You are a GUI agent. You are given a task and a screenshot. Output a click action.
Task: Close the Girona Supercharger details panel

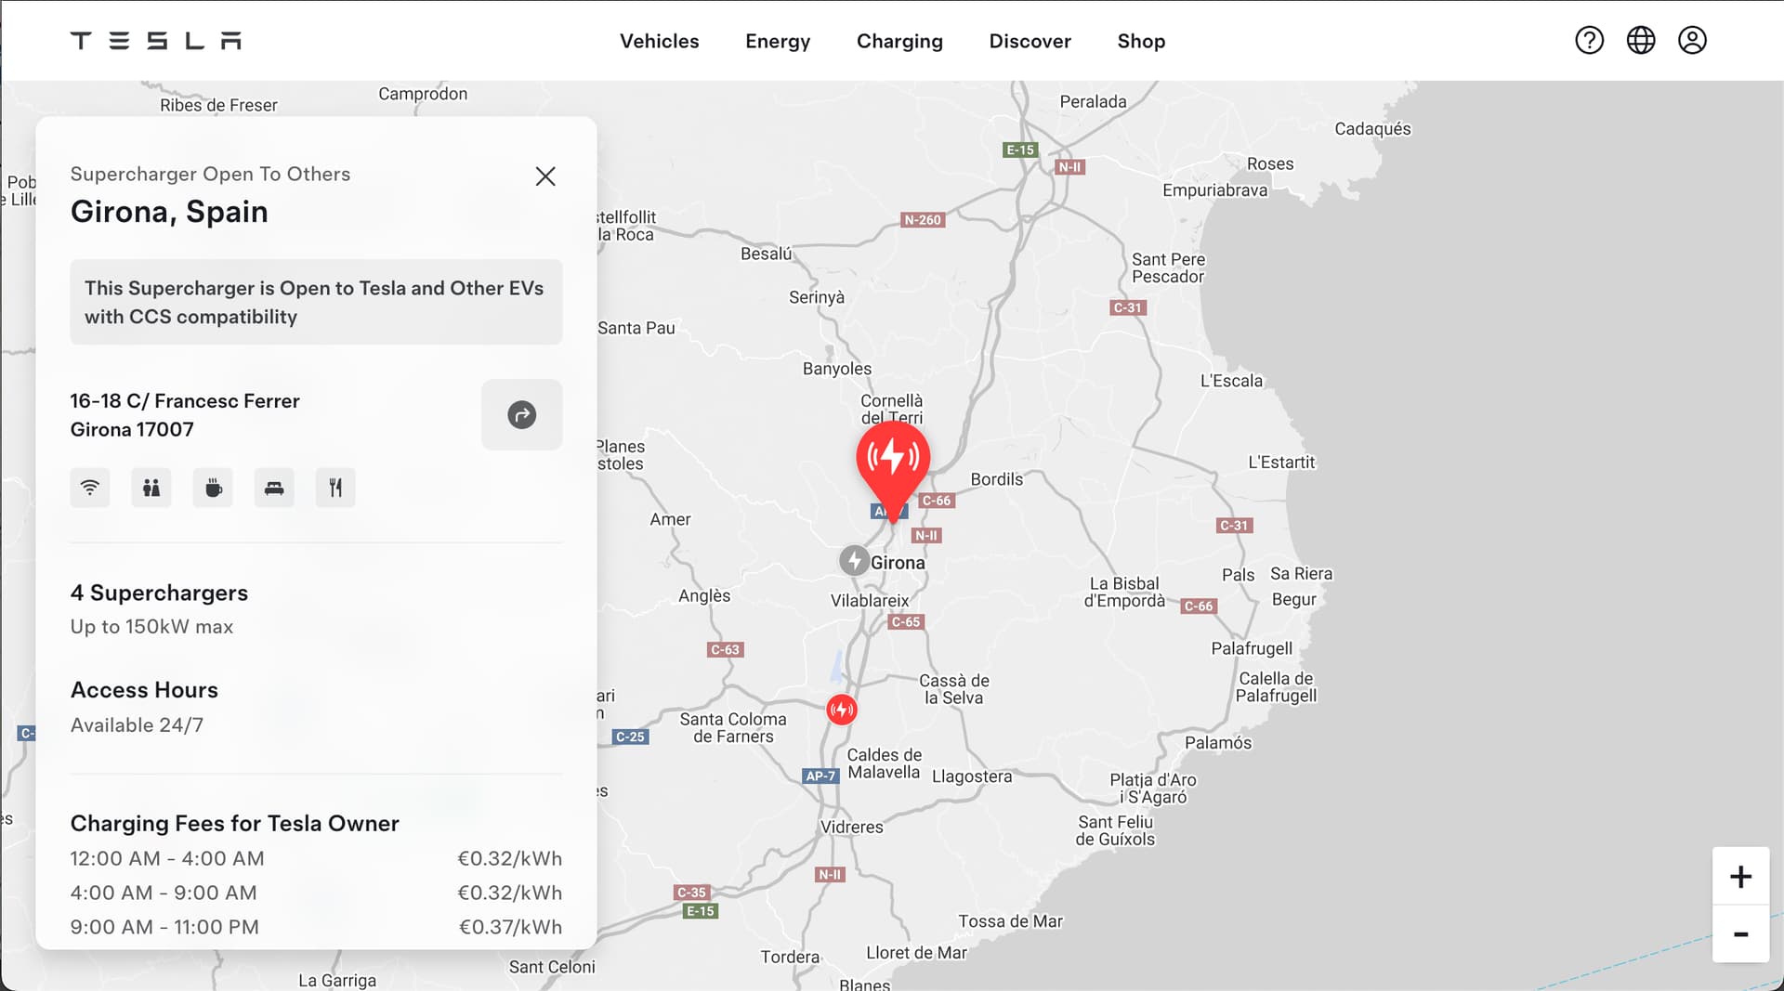point(545,176)
